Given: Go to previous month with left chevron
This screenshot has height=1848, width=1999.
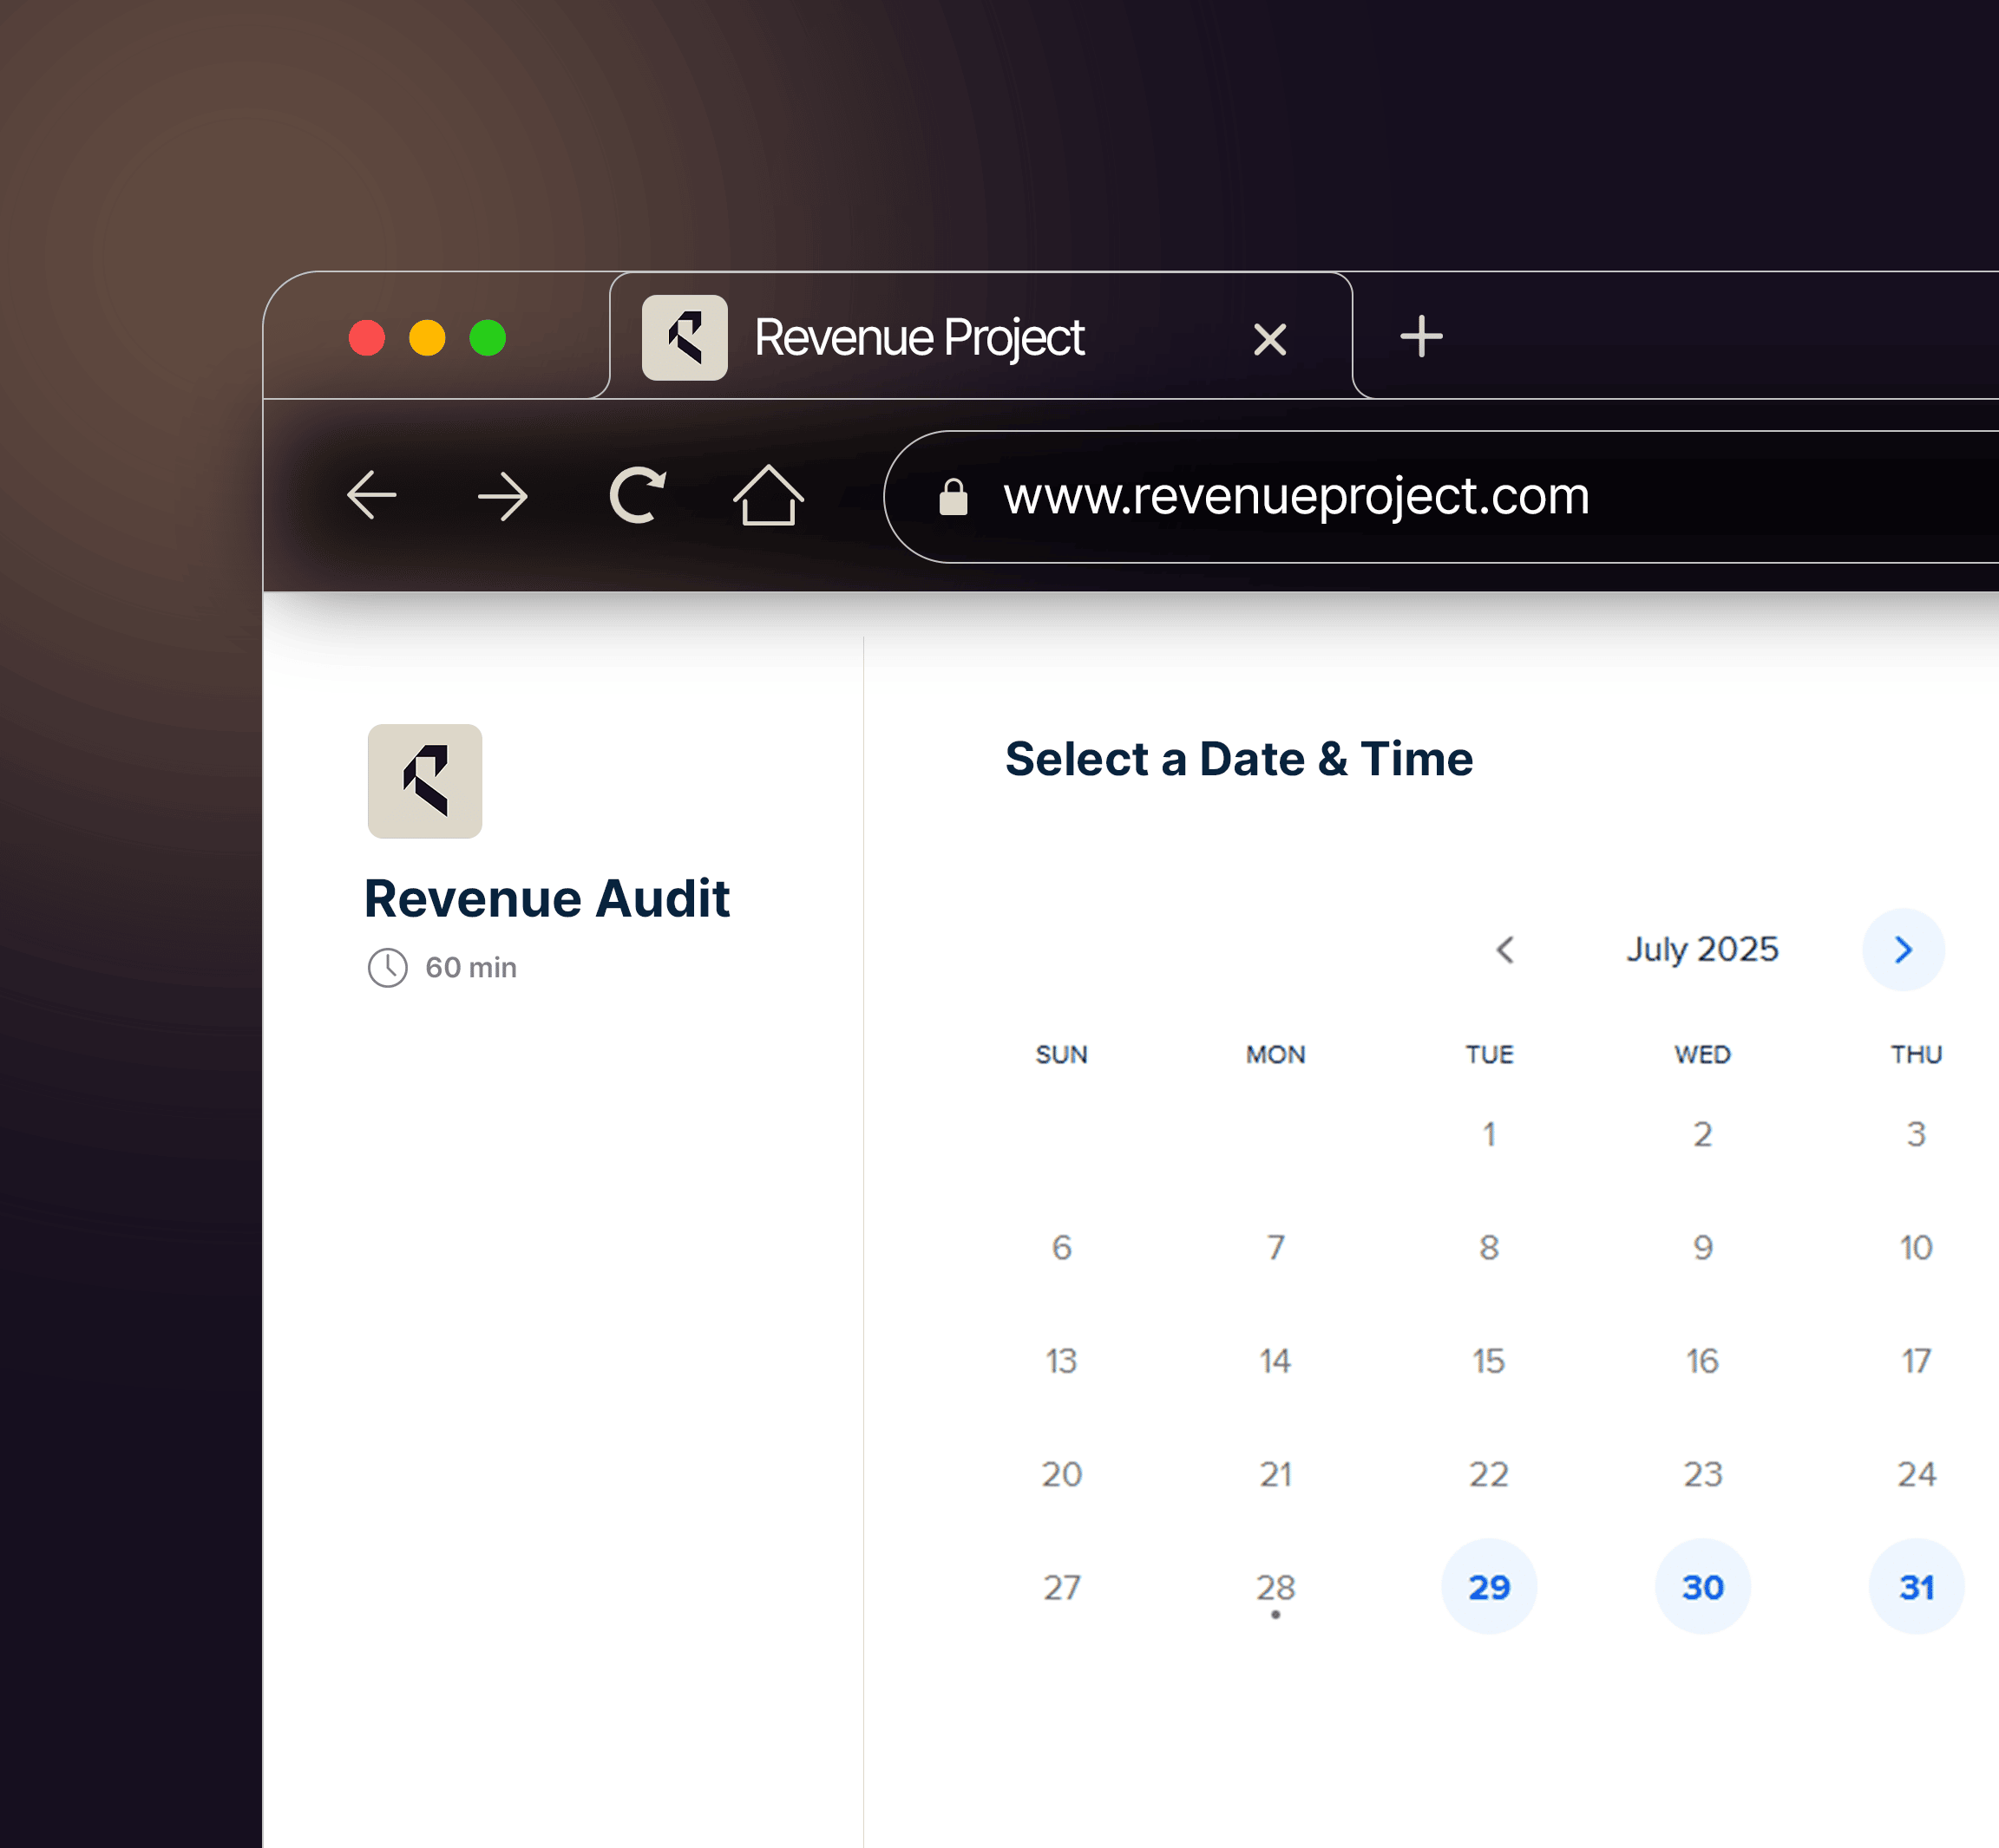Looking at the screenshot, I should click(1504, 949).
